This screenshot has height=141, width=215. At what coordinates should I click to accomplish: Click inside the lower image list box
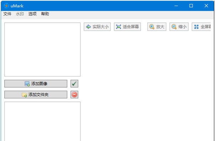(42, 121)
